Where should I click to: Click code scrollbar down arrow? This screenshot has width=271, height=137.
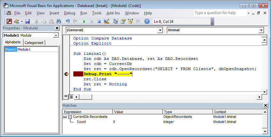[264, 92]
